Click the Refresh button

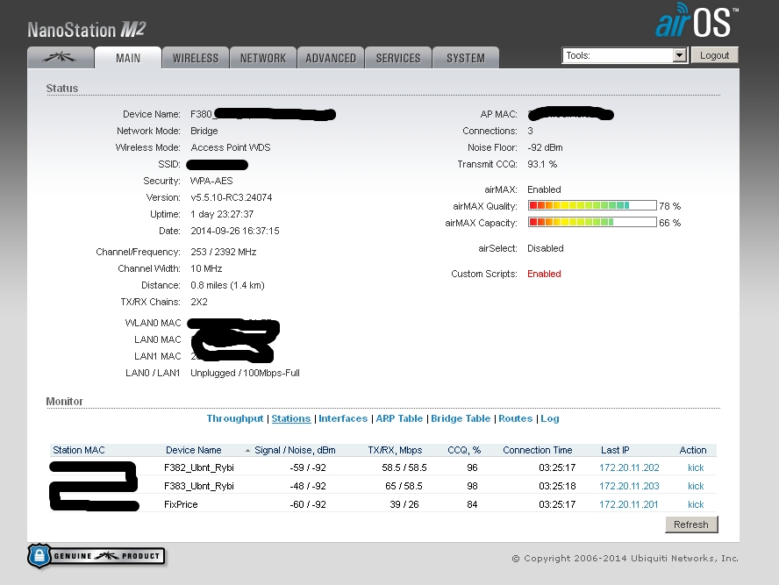[x=691, y=524]
